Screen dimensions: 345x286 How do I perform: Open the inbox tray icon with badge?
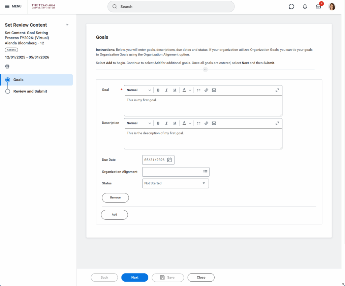[x=318, y=7]
